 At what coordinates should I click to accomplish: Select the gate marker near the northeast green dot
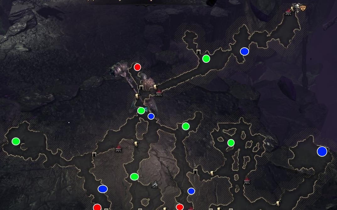pyautogui.click(x=198, y=52)
